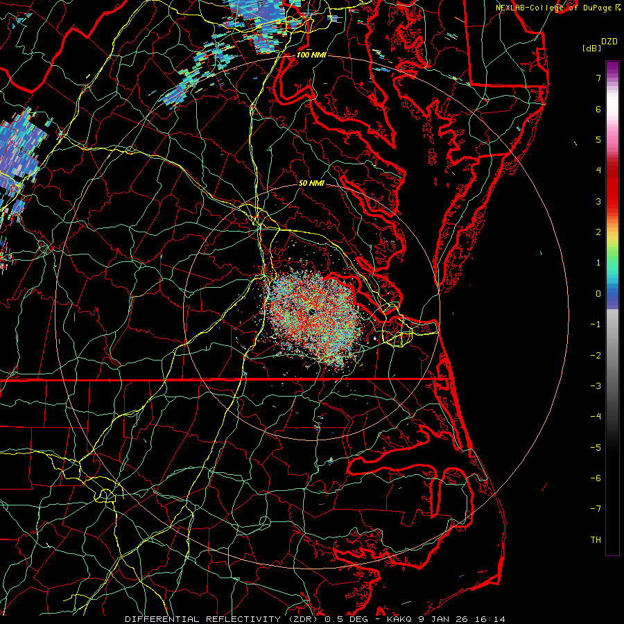Click the -1 value on color scale
This screenshot has width=624, height=624.
click(x=596, y=324)
